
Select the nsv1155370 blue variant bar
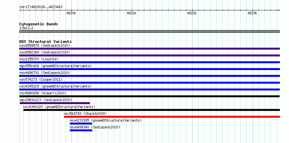(149, 62)
